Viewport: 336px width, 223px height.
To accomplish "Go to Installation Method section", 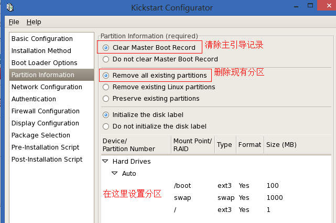I will pos(41,51).
